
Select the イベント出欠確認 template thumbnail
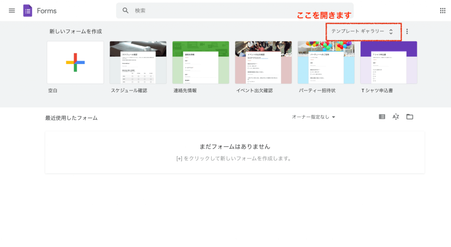[x=263, y=62]
